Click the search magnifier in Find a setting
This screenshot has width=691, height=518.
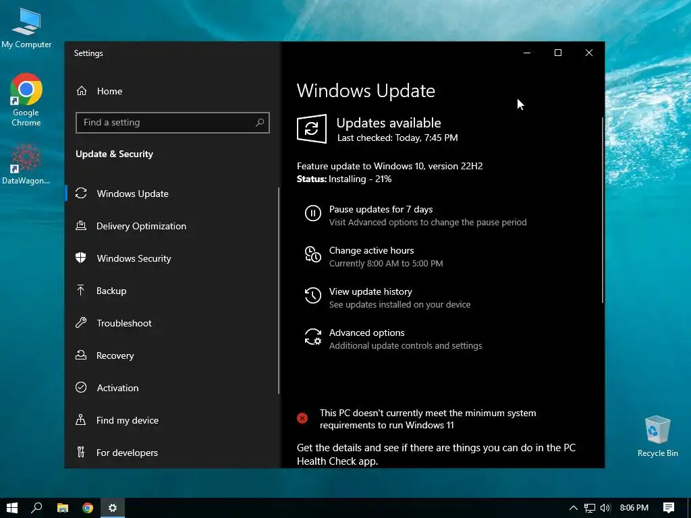click(260, 123)
